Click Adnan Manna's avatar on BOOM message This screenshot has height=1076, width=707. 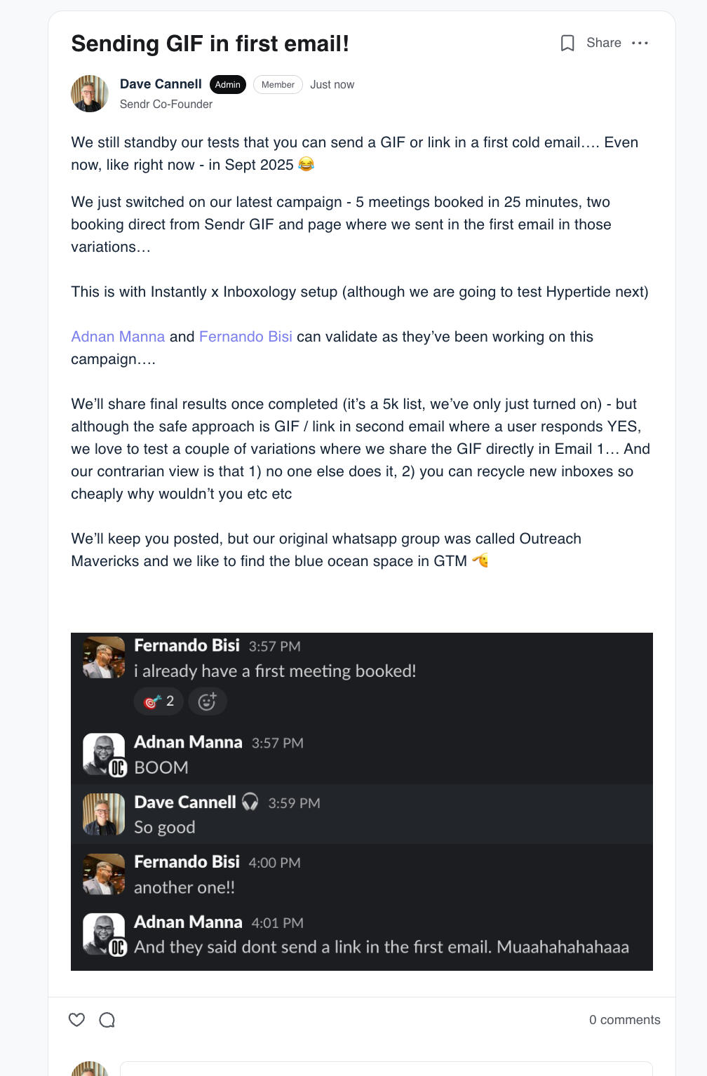(x=104, y=754)
